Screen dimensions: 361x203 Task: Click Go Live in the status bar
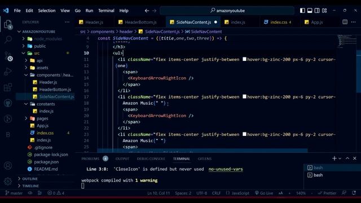point(264,193)
